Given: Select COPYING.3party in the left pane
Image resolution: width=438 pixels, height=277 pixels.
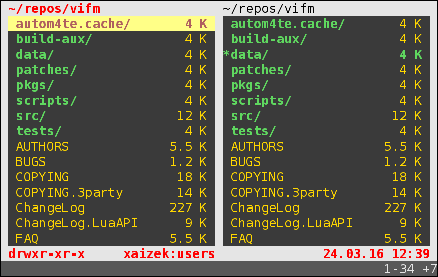Looking at the screenshot, I should pos(111,193).
